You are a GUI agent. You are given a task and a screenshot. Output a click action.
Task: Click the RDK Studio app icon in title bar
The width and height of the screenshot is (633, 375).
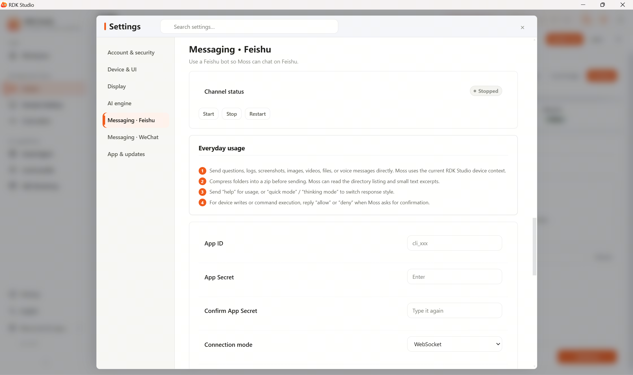tap(4, 5)
